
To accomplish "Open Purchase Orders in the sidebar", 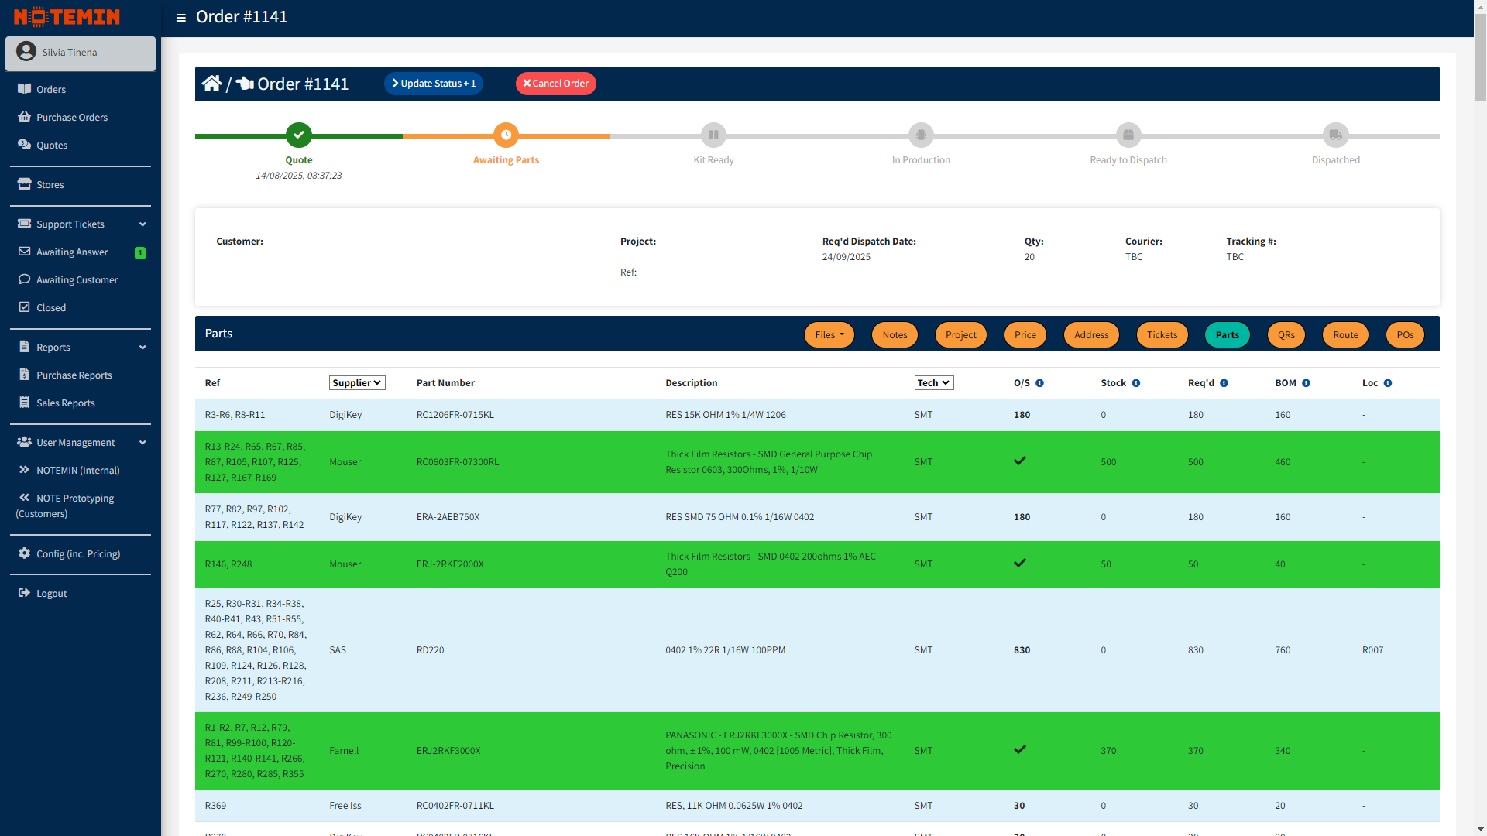I will (71, 117).
